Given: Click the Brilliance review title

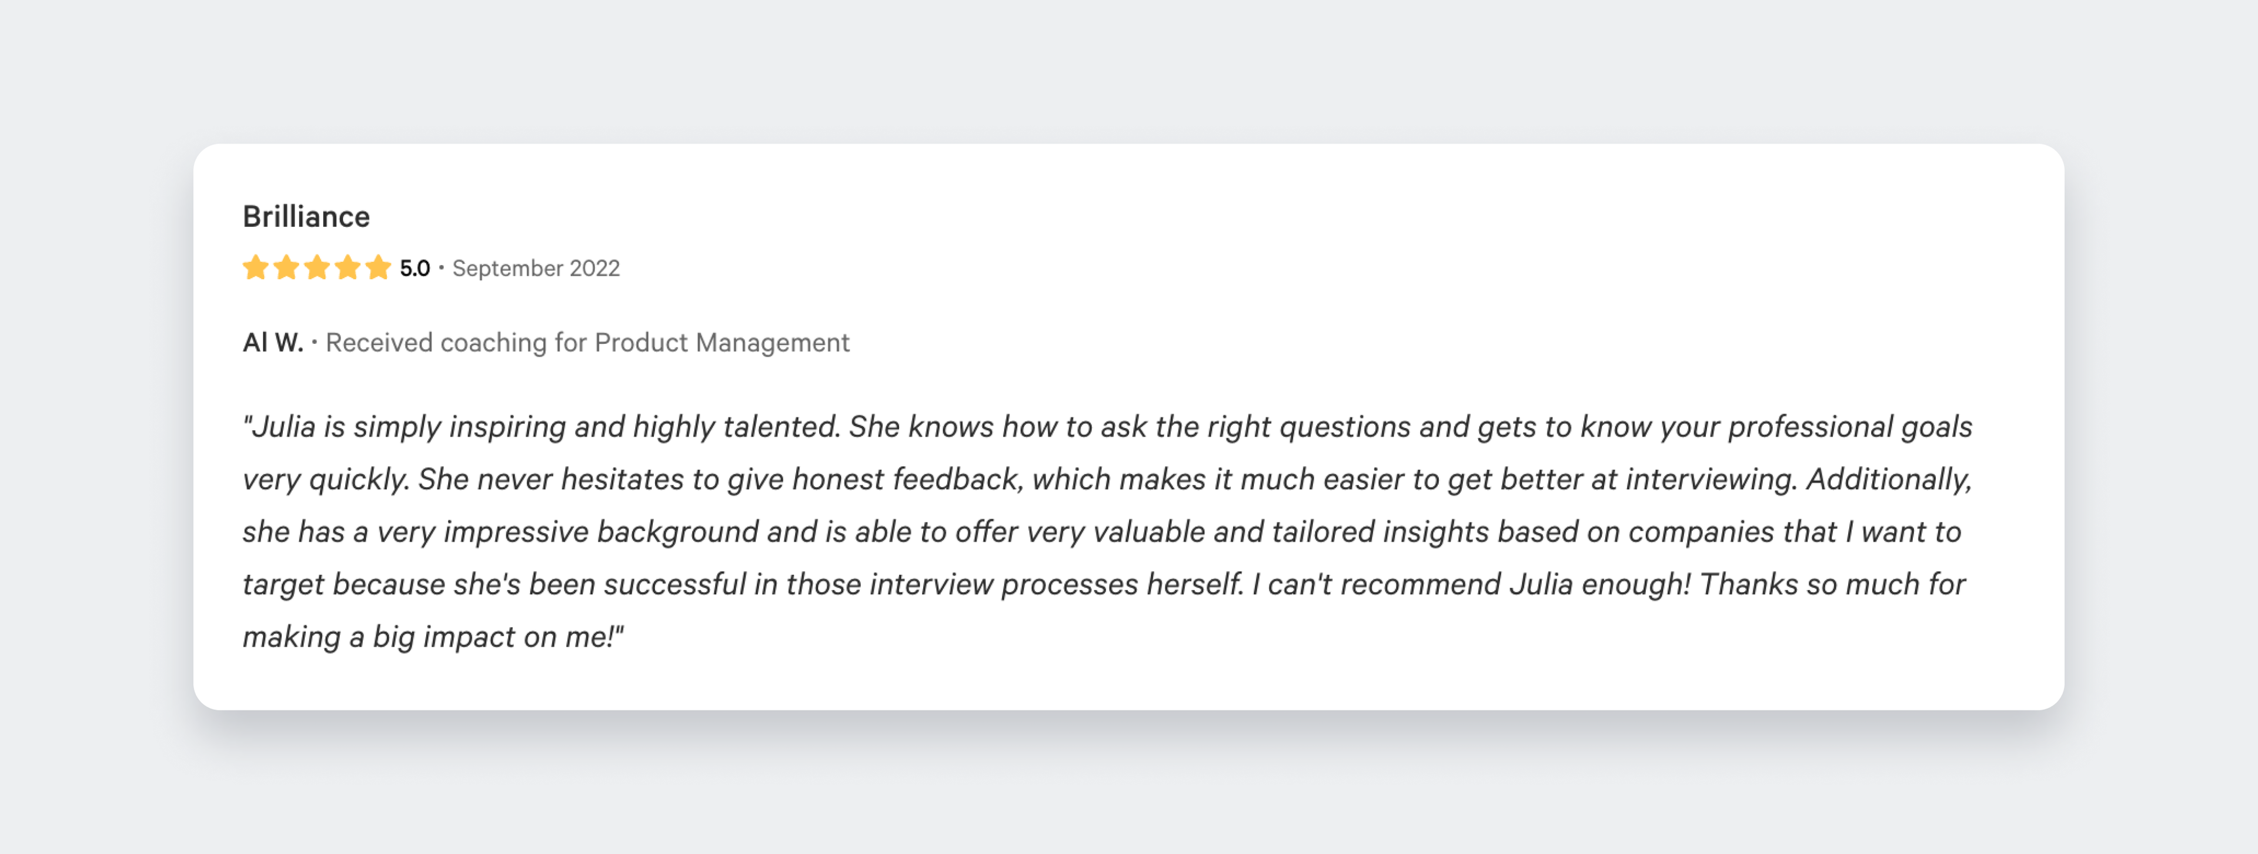Looking at the screenshot, I should 306,216.
